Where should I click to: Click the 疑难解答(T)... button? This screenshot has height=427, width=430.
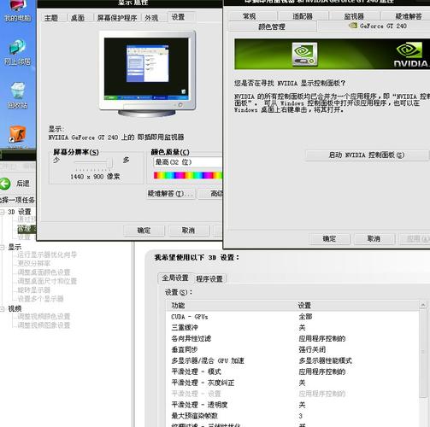point(171,194)
